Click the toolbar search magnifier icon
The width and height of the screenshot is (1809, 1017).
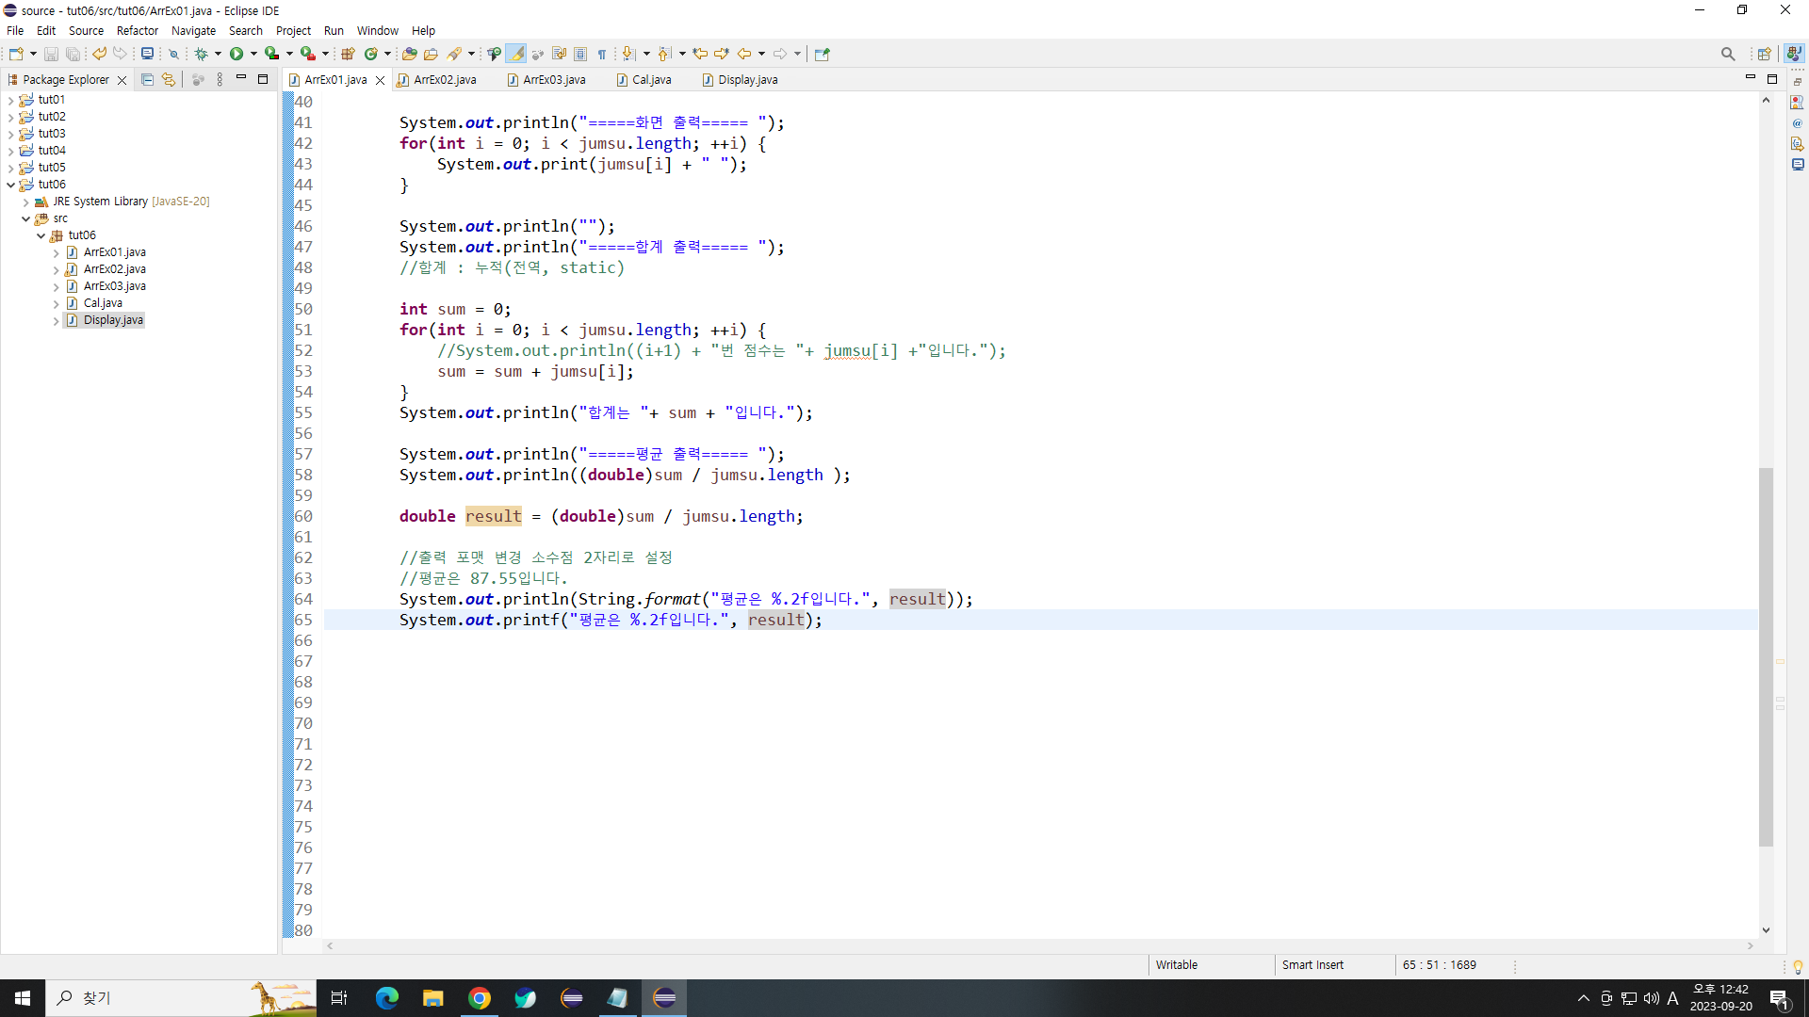tap(1727, 54)
